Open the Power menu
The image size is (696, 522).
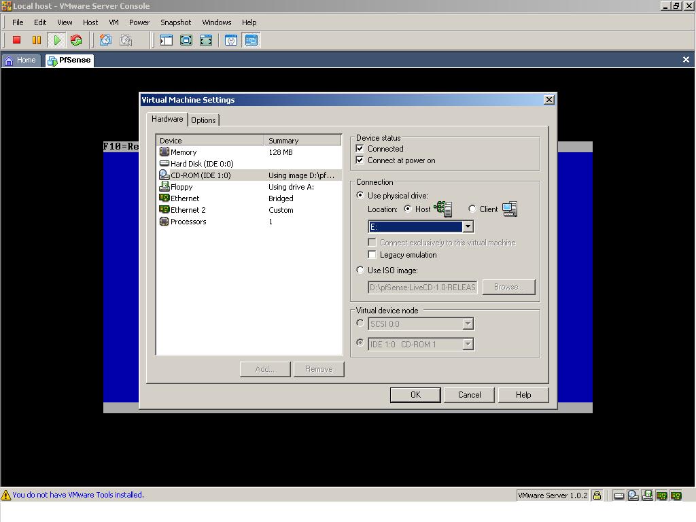tap(139, 22)
